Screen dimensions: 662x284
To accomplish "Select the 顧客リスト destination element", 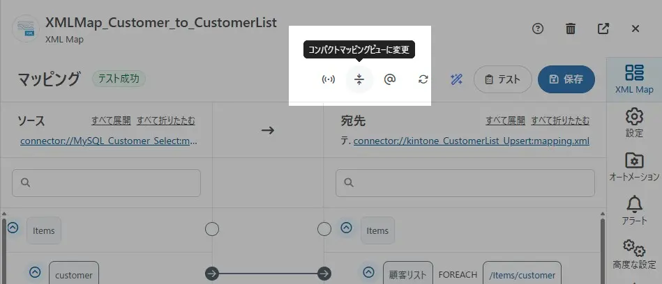I will coord(408,273).
